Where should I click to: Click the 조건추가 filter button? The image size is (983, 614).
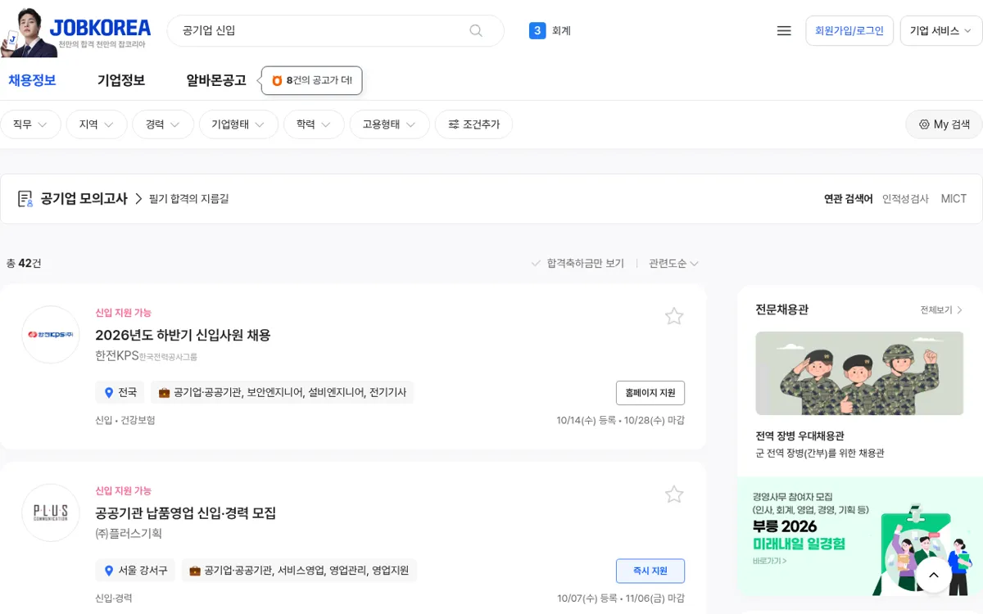tap(473, 124)
